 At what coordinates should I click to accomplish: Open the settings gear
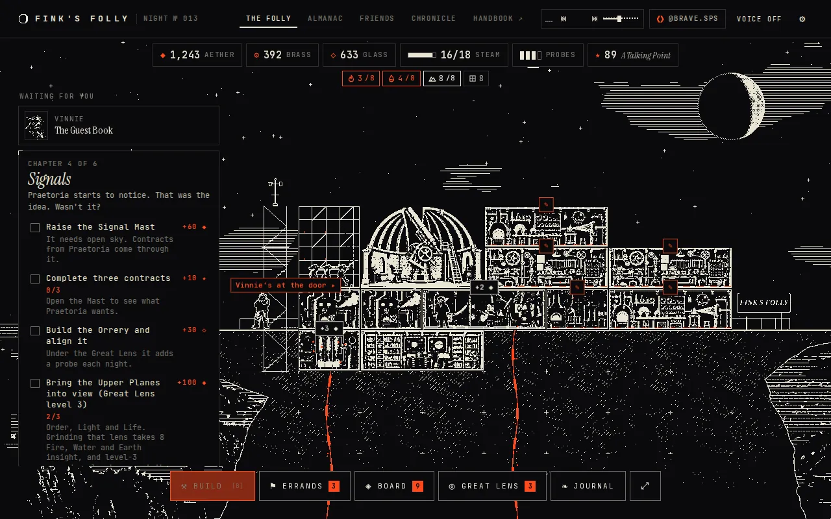[x=802, y=19]
